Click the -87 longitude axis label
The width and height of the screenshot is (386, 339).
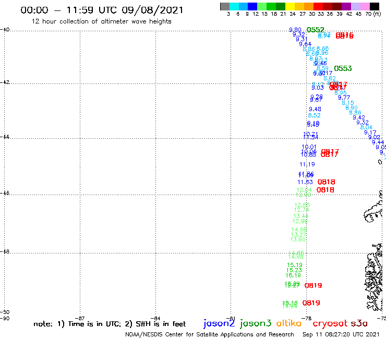point(80,318)
